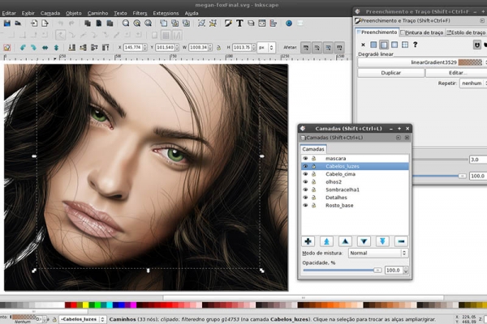This screenshot has height=324, width=487.
Task: Add new layer with plus icon
Action: tap(308, 241)
